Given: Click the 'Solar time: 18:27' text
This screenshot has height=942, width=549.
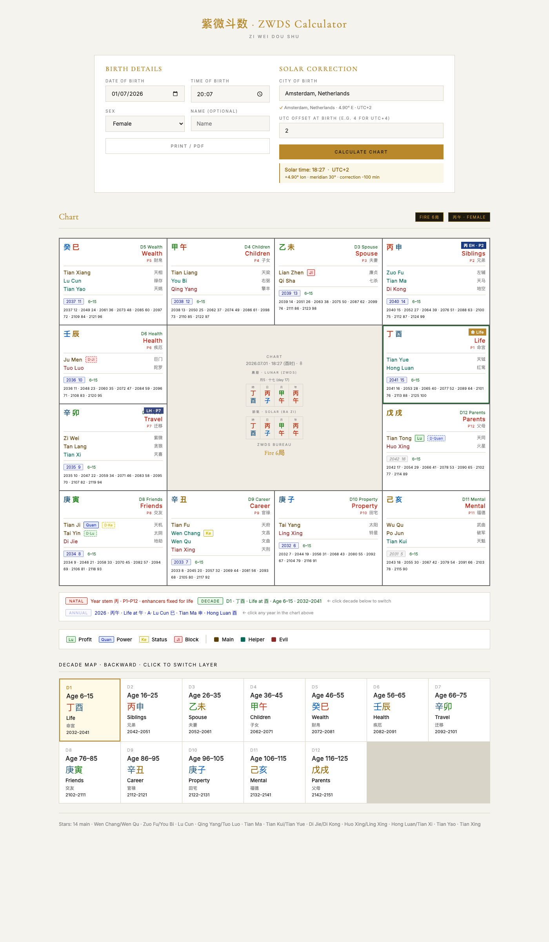Looking at the screenshot, I should point(305,170).
